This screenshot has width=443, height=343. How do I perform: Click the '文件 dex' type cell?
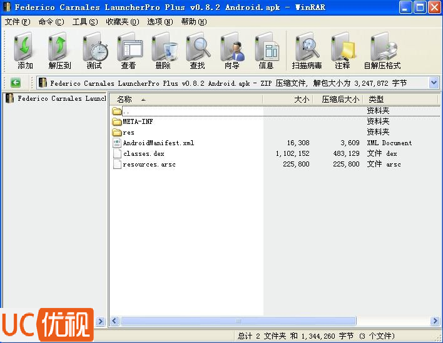coord(382,153)
